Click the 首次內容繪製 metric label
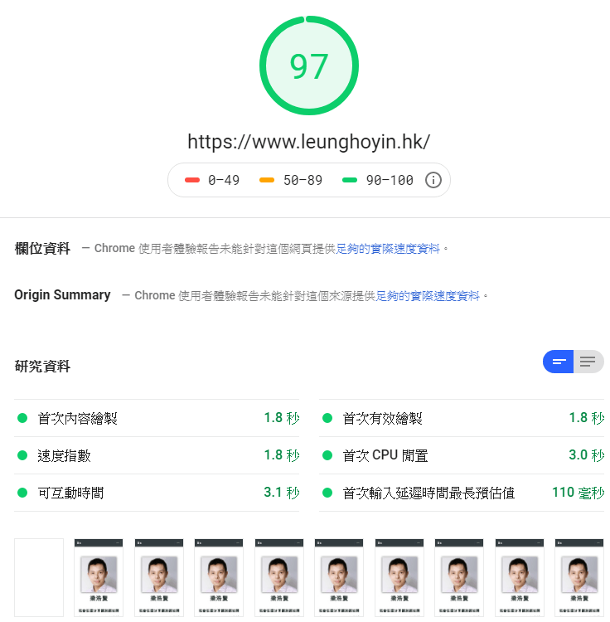 click(77, 418)
